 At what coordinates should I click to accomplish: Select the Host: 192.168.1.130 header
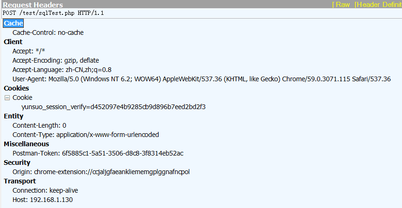tap(42, 200)
